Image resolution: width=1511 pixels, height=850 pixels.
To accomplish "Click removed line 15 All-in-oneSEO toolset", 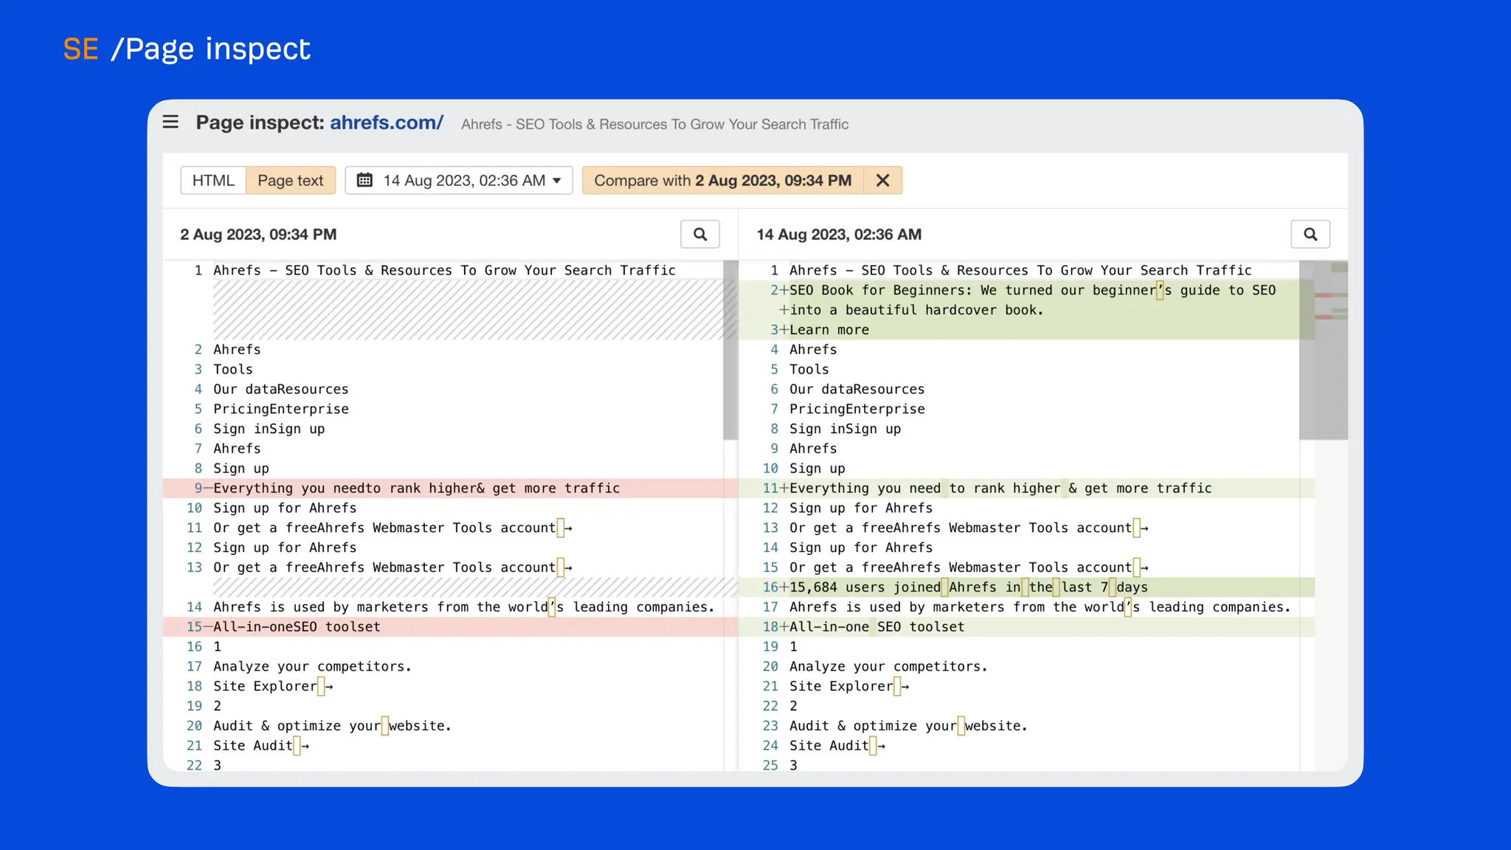I will pos(297,627).
